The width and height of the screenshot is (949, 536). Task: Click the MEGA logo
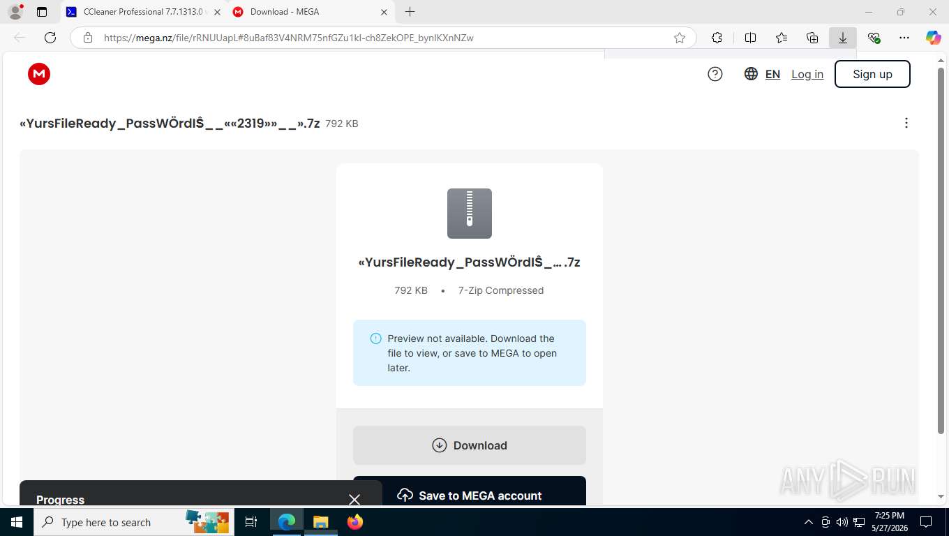(39, 74)
